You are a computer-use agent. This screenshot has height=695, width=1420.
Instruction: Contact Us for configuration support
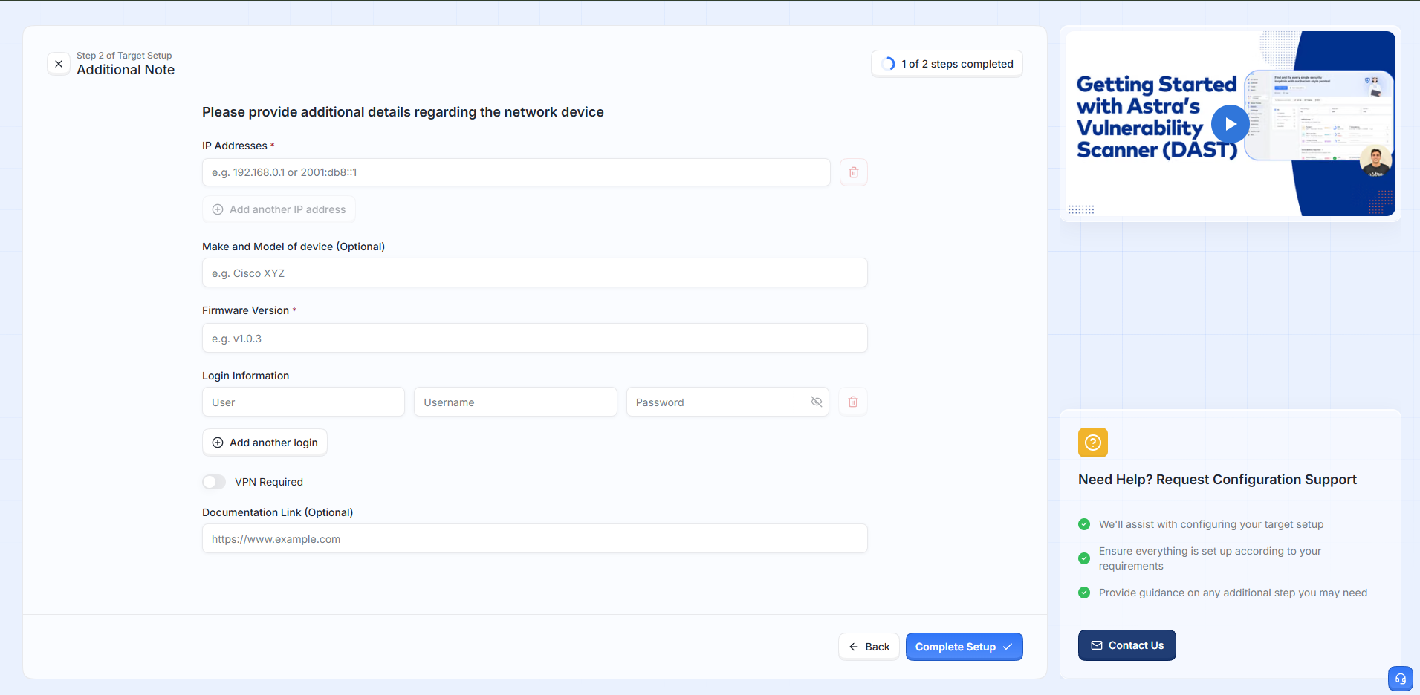tap(1126, 645)
